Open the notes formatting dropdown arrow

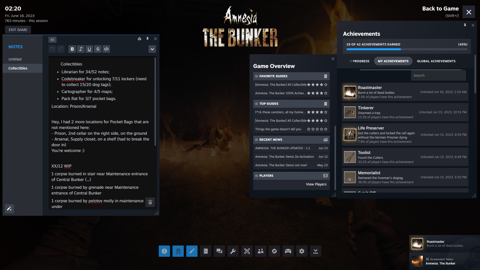pos(152,49)
